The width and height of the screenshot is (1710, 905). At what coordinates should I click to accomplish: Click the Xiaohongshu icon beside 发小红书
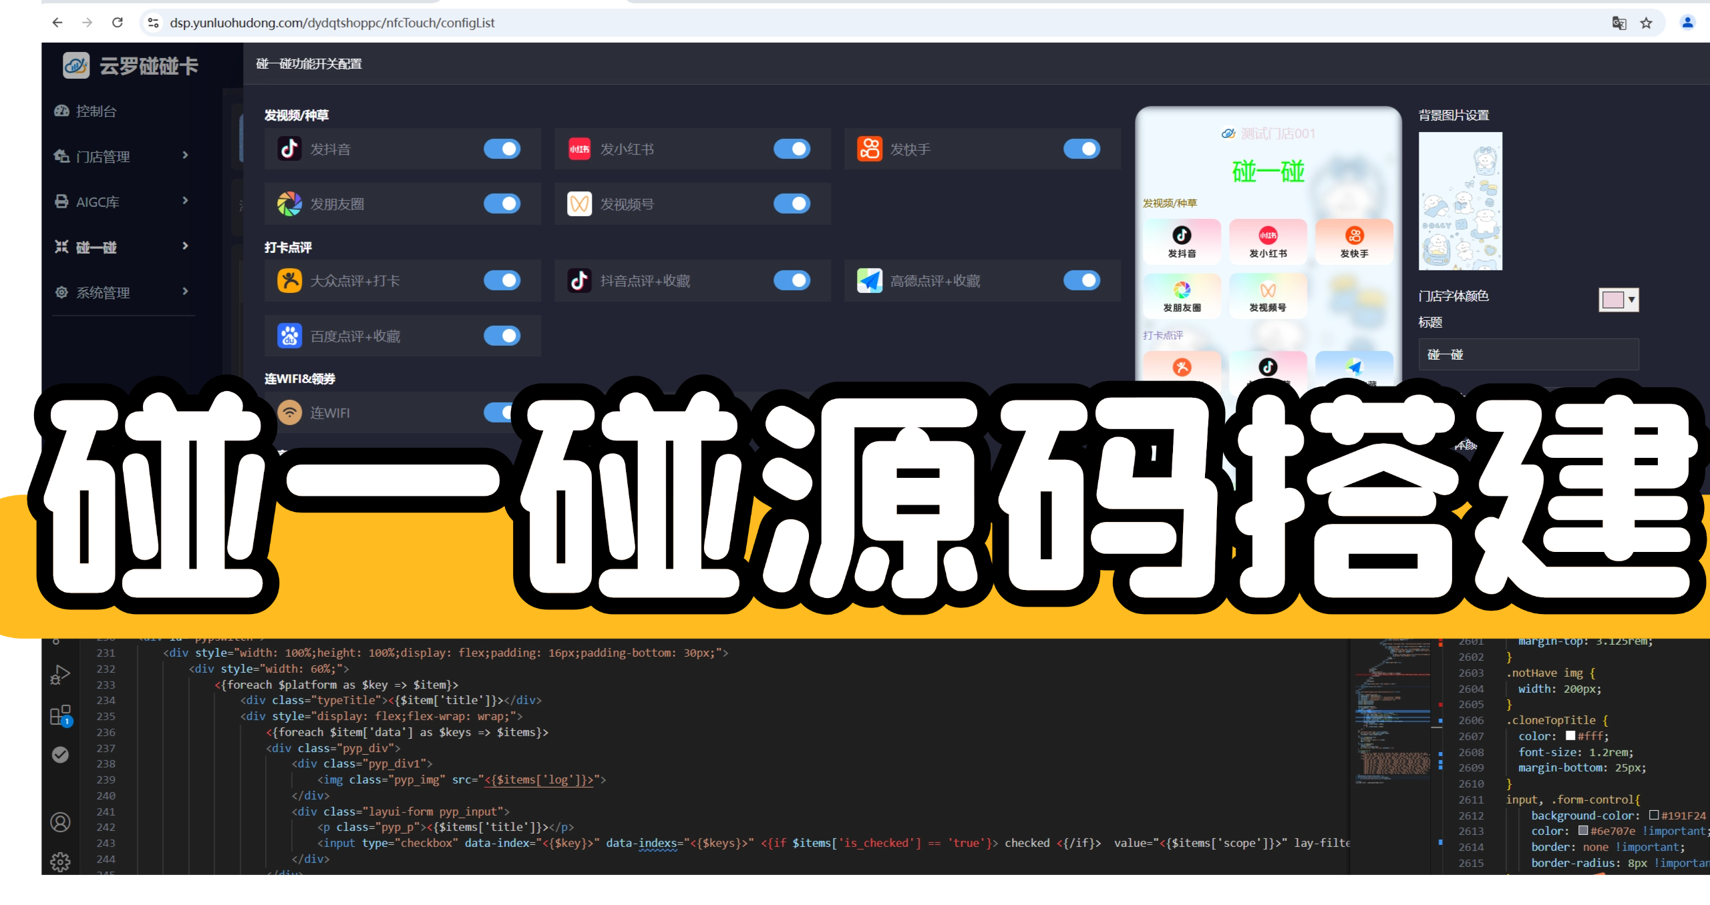(x=579, y=149)
